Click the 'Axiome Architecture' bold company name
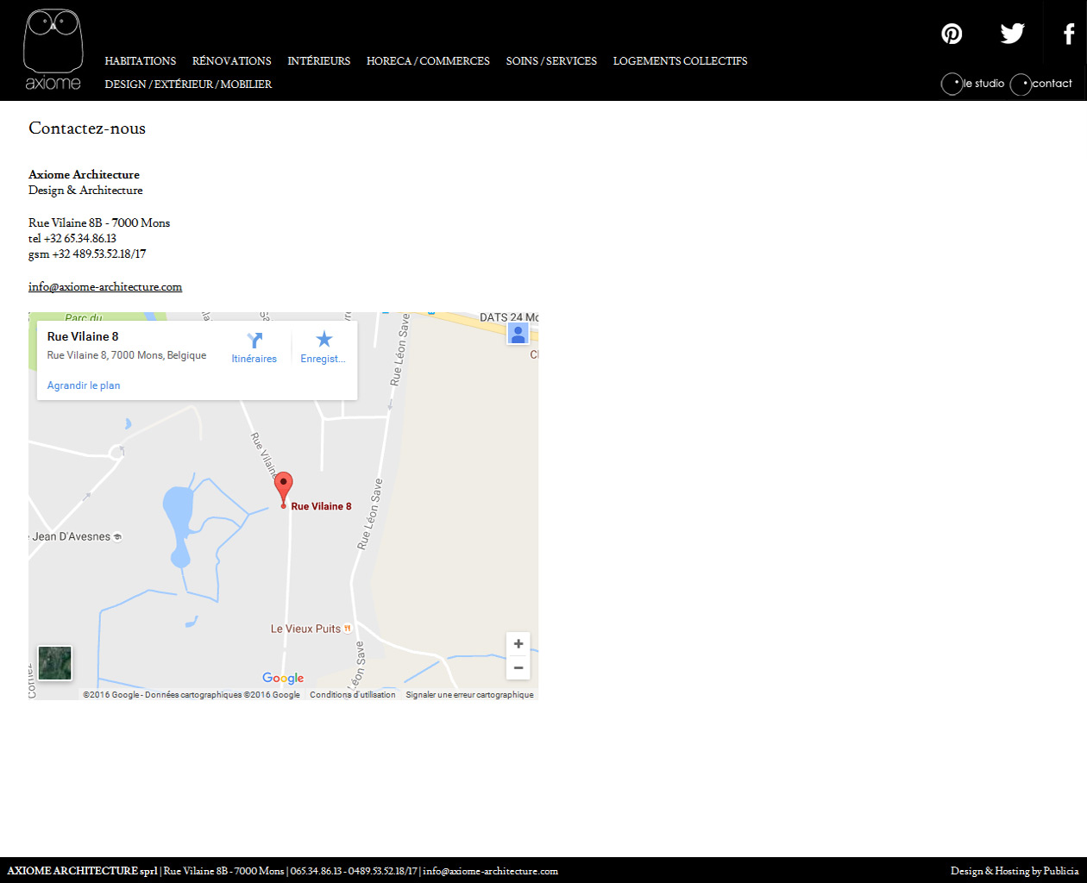 click(x=84, y=174)
